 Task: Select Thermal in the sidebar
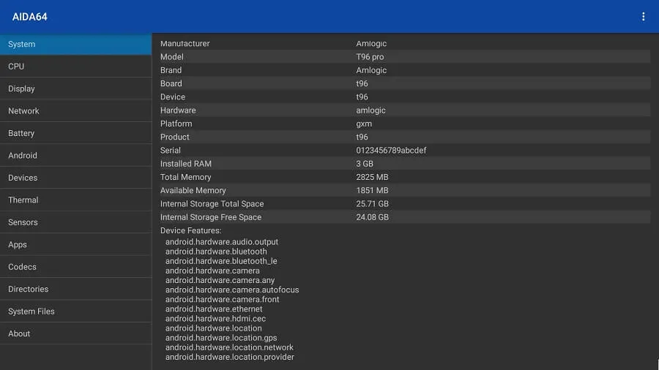click(75, 200)
